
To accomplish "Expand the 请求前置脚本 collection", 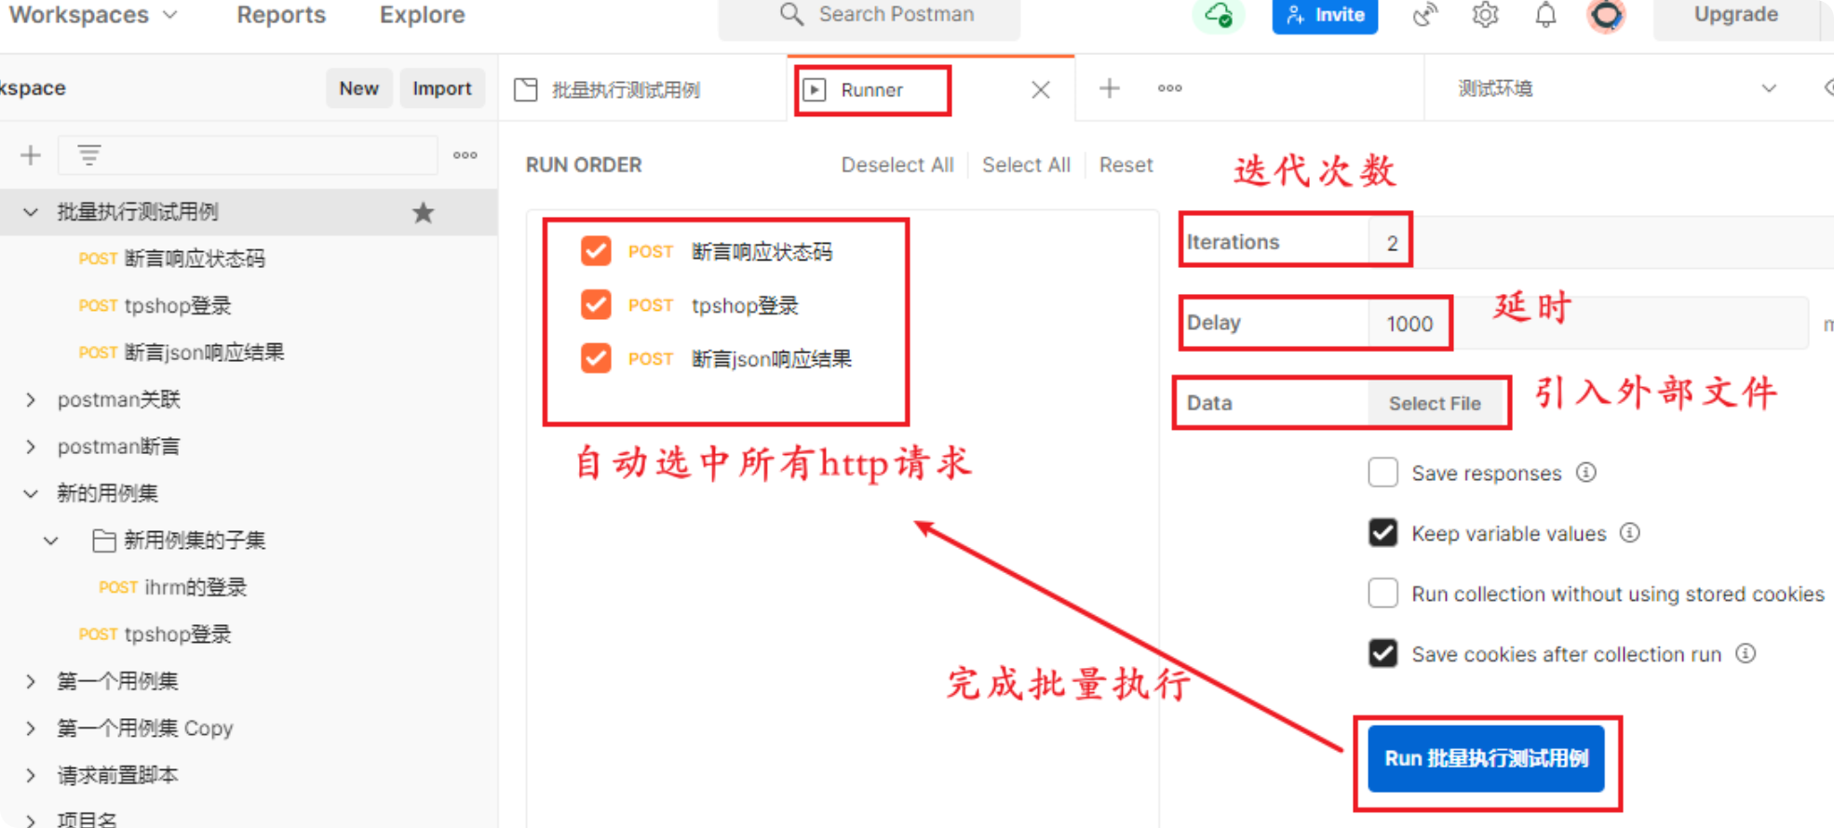I will point(31,775).
